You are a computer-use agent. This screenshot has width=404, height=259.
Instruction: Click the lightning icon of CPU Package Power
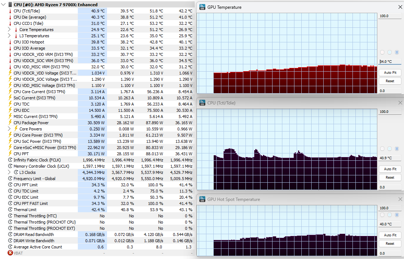(10, 122)
